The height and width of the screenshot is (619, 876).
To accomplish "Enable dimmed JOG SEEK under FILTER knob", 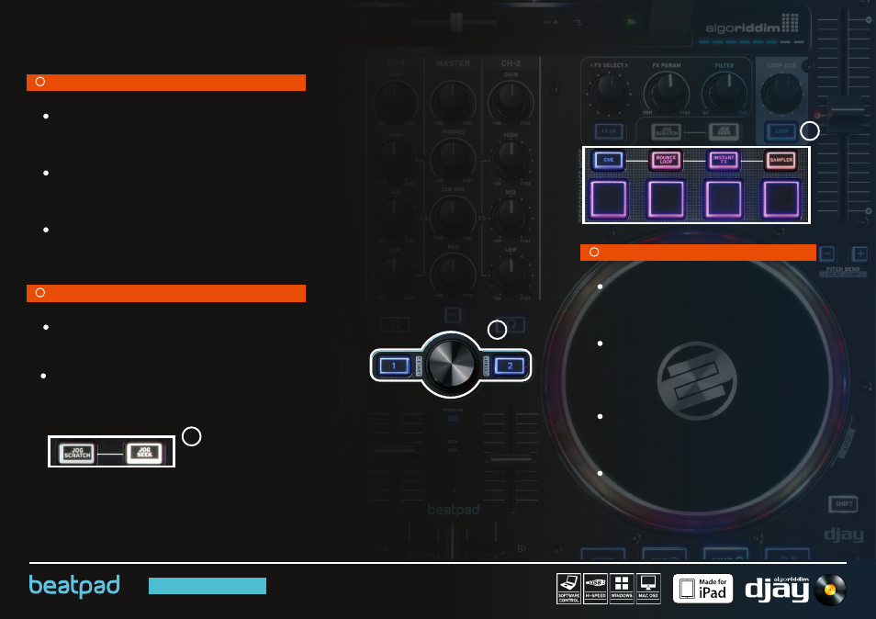I will tap(724, 132).
